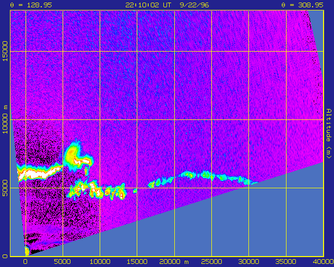Image resolution: width=334 pixels, height=267 pixels.
Task: Click the θ = 128.95 angle label
Action: (31, 5)
